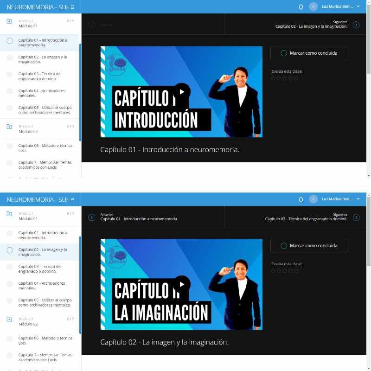Play the La Imaginación chapter video
Screen dimensions: 371x371
tap(182, 284)
